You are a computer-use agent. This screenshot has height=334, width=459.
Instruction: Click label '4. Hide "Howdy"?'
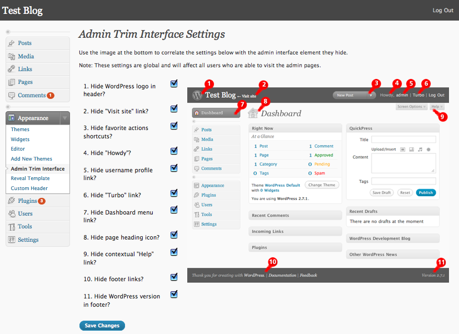[107, 153]
